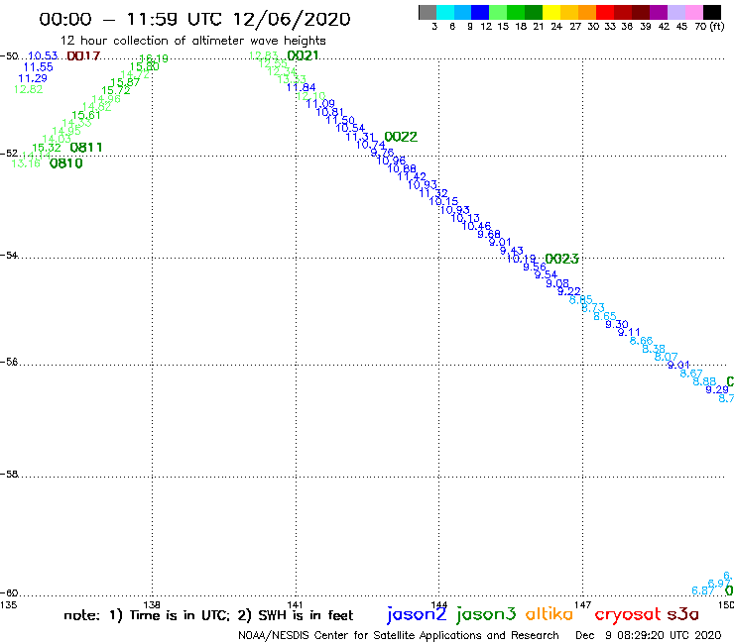Select the peak value '16.19'
The height and width of the screenshot is (644, 734).
tap(154, 58)
